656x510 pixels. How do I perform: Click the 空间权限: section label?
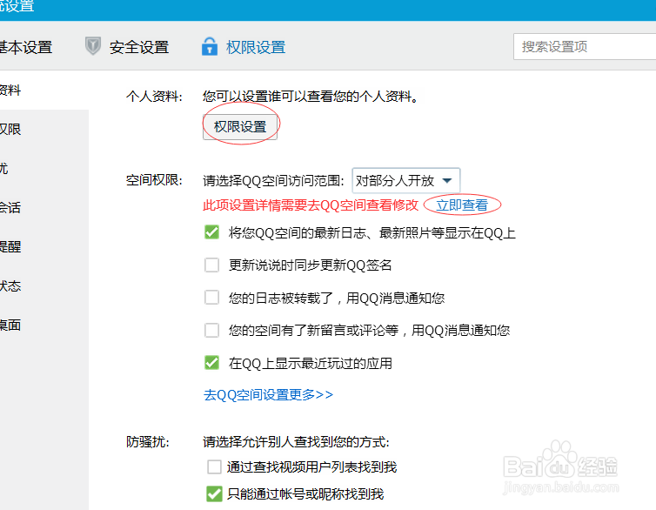154,180
